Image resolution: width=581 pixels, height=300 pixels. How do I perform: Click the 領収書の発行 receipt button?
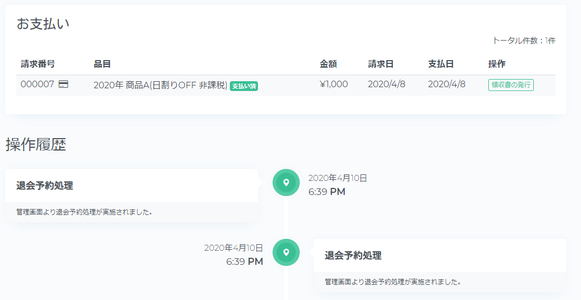(511, 85)
